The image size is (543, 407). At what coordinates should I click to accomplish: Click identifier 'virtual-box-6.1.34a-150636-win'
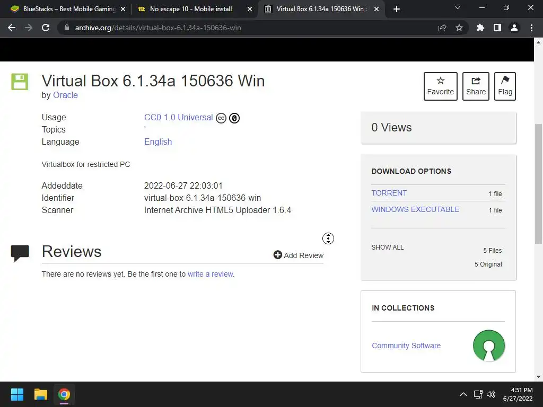tap(203, 198)
